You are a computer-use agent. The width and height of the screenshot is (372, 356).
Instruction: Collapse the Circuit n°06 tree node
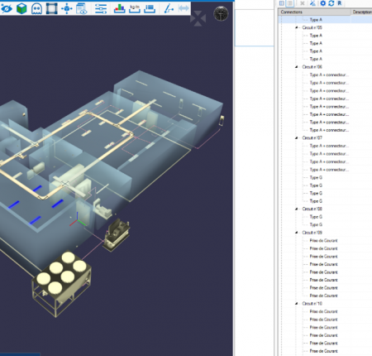tap(297, 67)
